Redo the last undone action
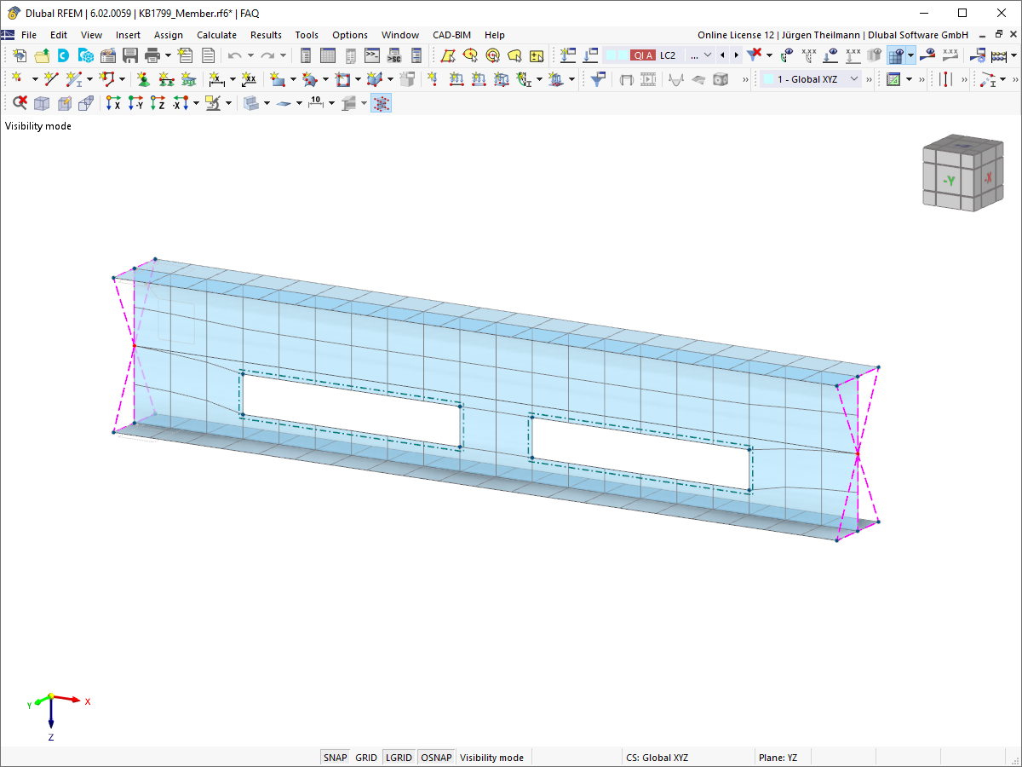The height and width of the screenshot is (767, 1022). tap(267, 55)
